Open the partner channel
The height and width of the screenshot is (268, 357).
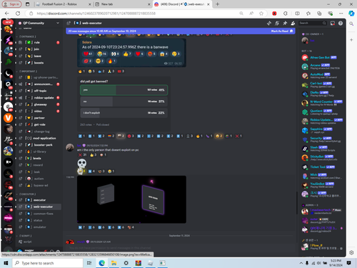pos(39,118)
